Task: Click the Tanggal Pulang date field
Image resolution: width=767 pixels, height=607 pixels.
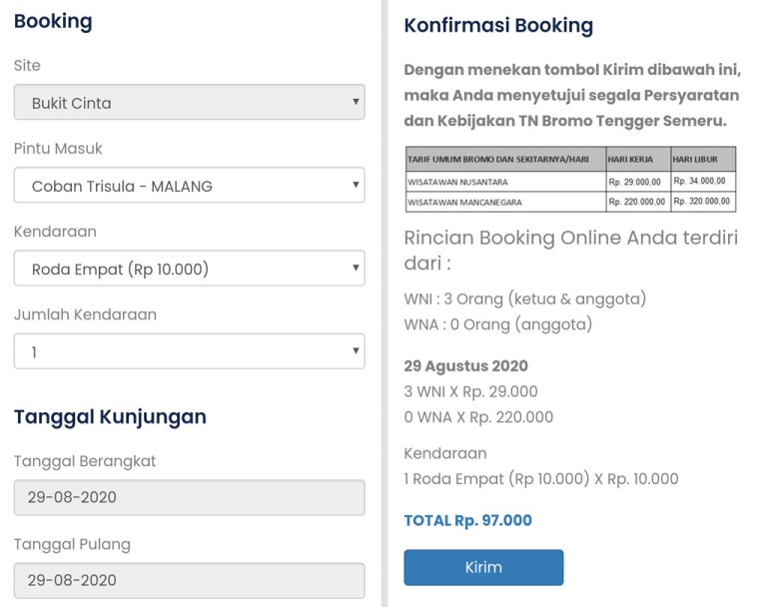Action: (189, 580)
